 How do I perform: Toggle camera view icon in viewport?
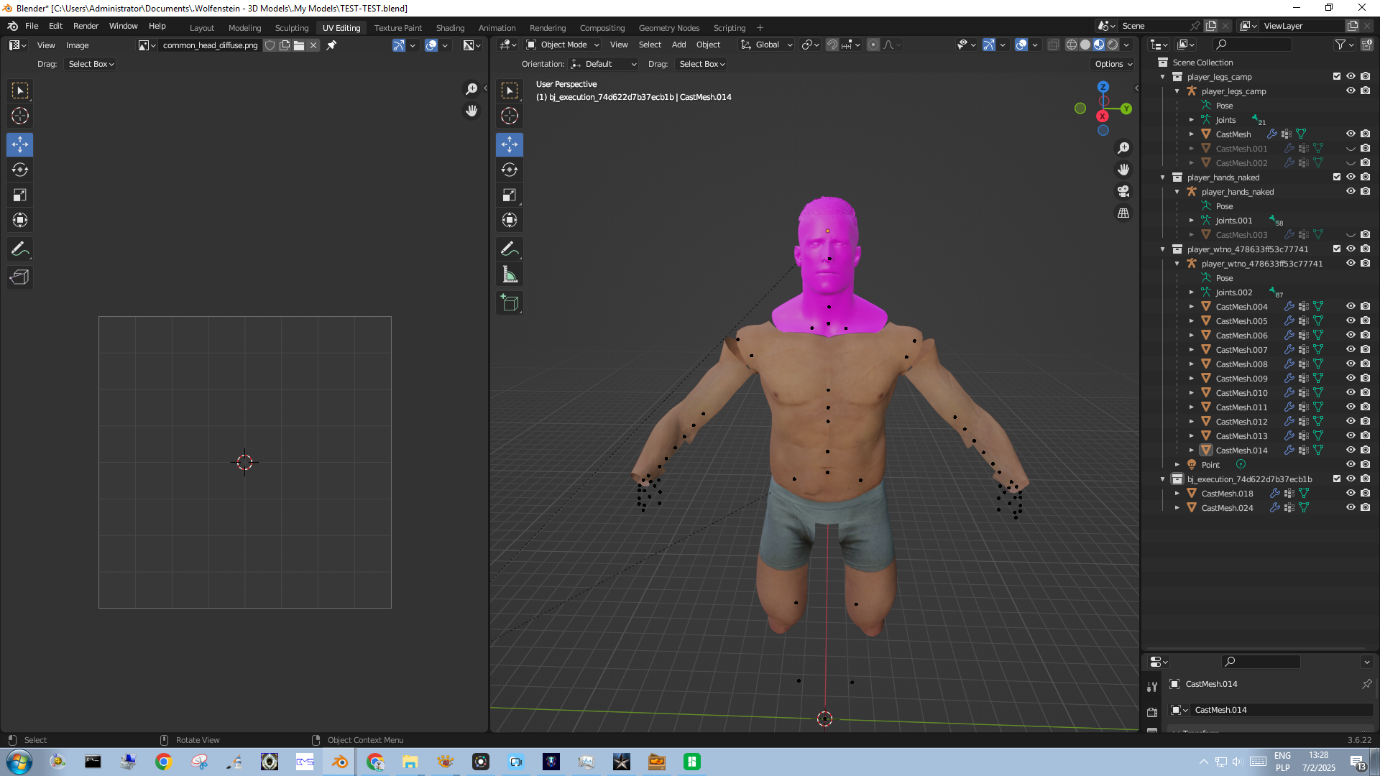(1123, 191)
